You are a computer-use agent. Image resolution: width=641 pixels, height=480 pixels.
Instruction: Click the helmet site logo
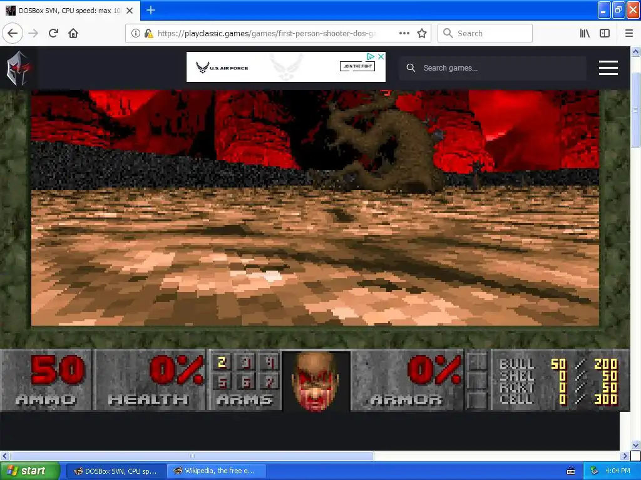[18, 68]
